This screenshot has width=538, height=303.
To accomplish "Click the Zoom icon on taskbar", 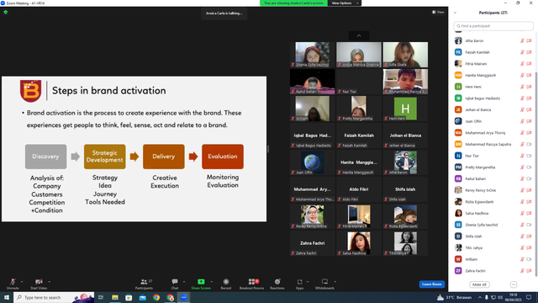I will [x=184, y=297].
